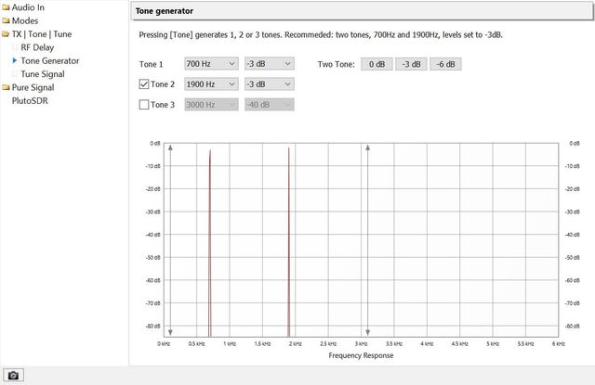Open the Audio In folder

(6, 7)
